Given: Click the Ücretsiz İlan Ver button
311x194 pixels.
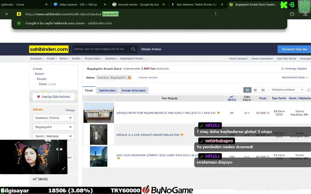Looking at the screenshot, I should [295, 49].
